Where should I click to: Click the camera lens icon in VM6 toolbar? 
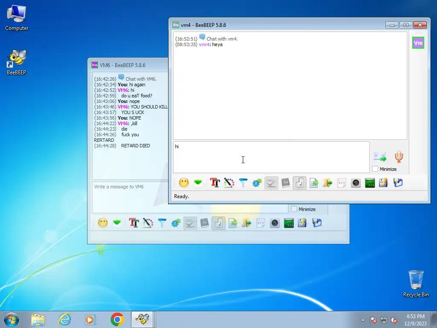[x=275, y=223]
